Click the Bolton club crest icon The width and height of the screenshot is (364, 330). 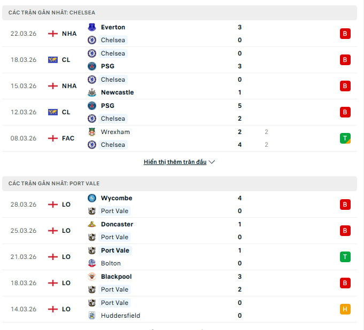pos(92,263)
